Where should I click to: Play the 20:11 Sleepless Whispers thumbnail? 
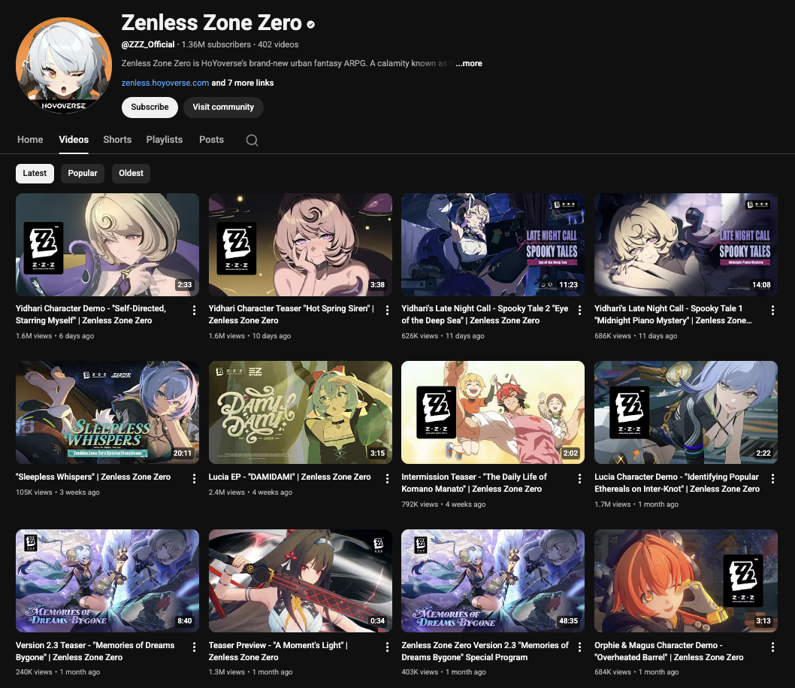[107, 413]
